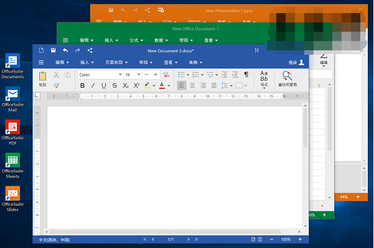Save the document with the floppy disk icon
The image size is (374, 248).
(x=53, y=50)
